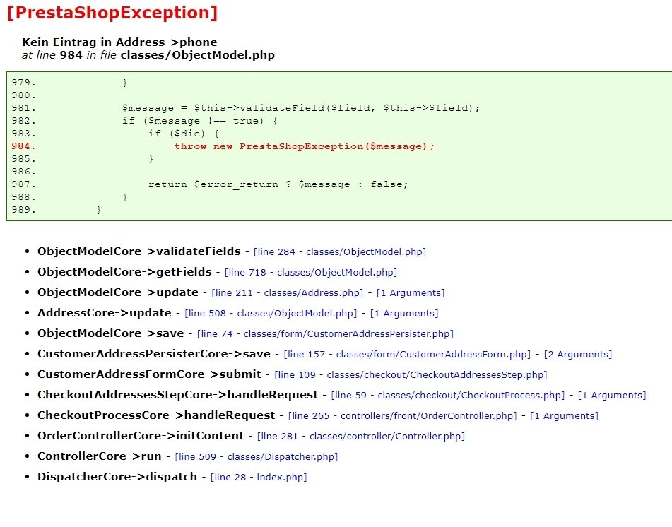The image size is (672, 527).
Task: Click code line 983 if ($die)
Action: (x=184, y=134)
